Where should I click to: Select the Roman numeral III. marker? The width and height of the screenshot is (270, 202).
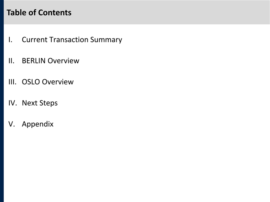pos(12,82)
